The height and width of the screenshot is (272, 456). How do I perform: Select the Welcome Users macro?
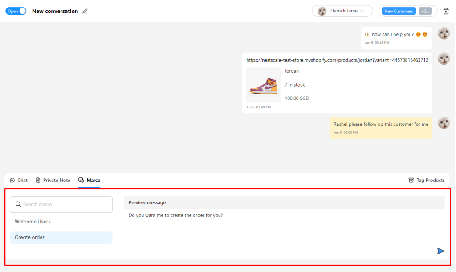[x=61, y=222]
